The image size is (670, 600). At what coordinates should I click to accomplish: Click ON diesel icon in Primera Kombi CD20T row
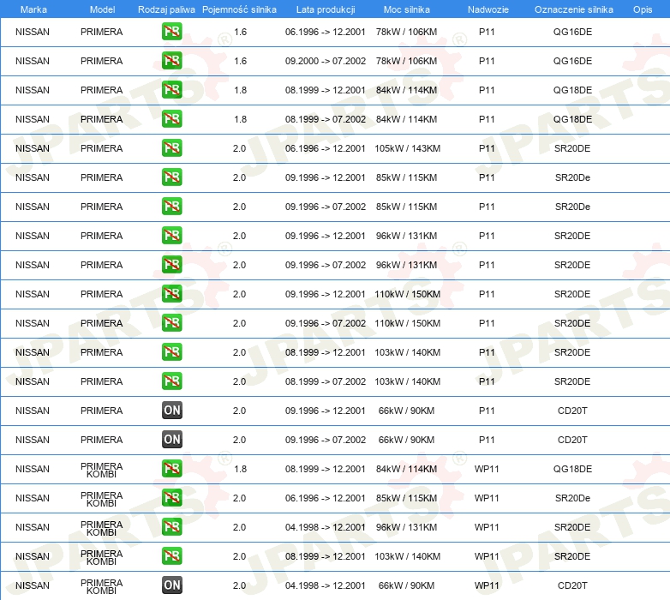(x=171, y=585)
